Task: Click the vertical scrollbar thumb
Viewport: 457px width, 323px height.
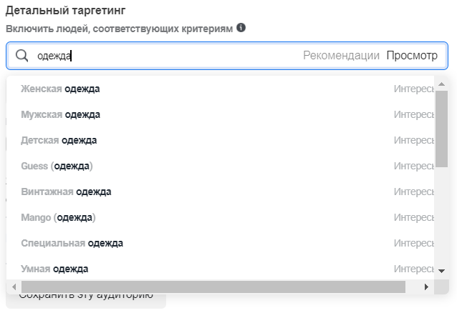Action: [x=441, y=129]
